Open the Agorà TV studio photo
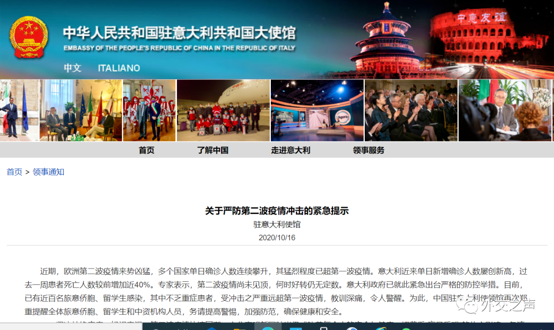This screenshot has width=554, height=330. pos(316,110)
